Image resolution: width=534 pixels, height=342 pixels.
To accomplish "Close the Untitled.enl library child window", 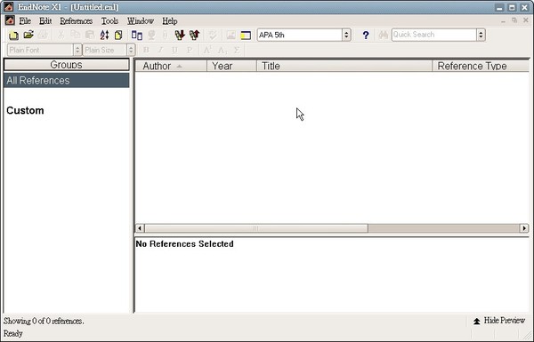I will point(525,20).
